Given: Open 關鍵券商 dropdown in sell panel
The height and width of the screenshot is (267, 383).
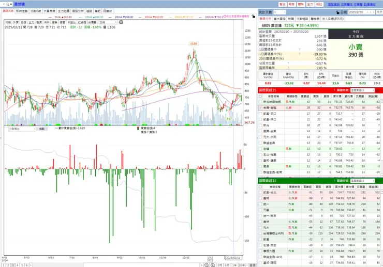Looking at the screenshot, I should pos(362,181).
